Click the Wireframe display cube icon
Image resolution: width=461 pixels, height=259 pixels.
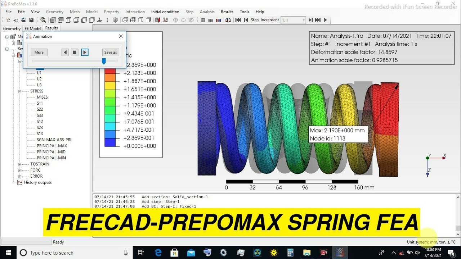125,20
